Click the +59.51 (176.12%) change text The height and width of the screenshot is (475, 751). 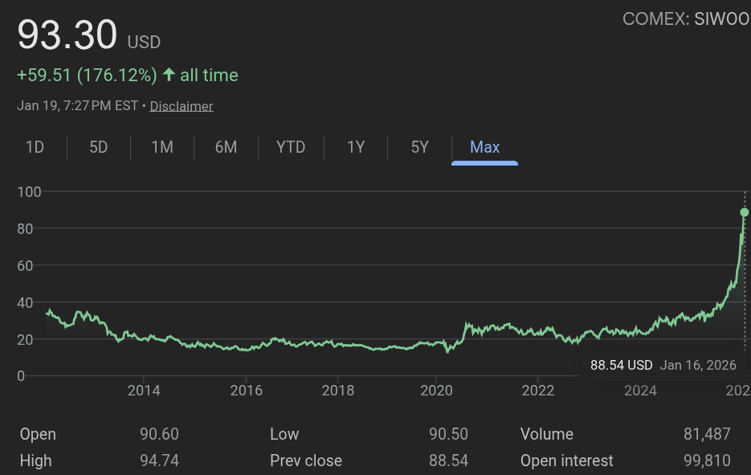[87, 76]
